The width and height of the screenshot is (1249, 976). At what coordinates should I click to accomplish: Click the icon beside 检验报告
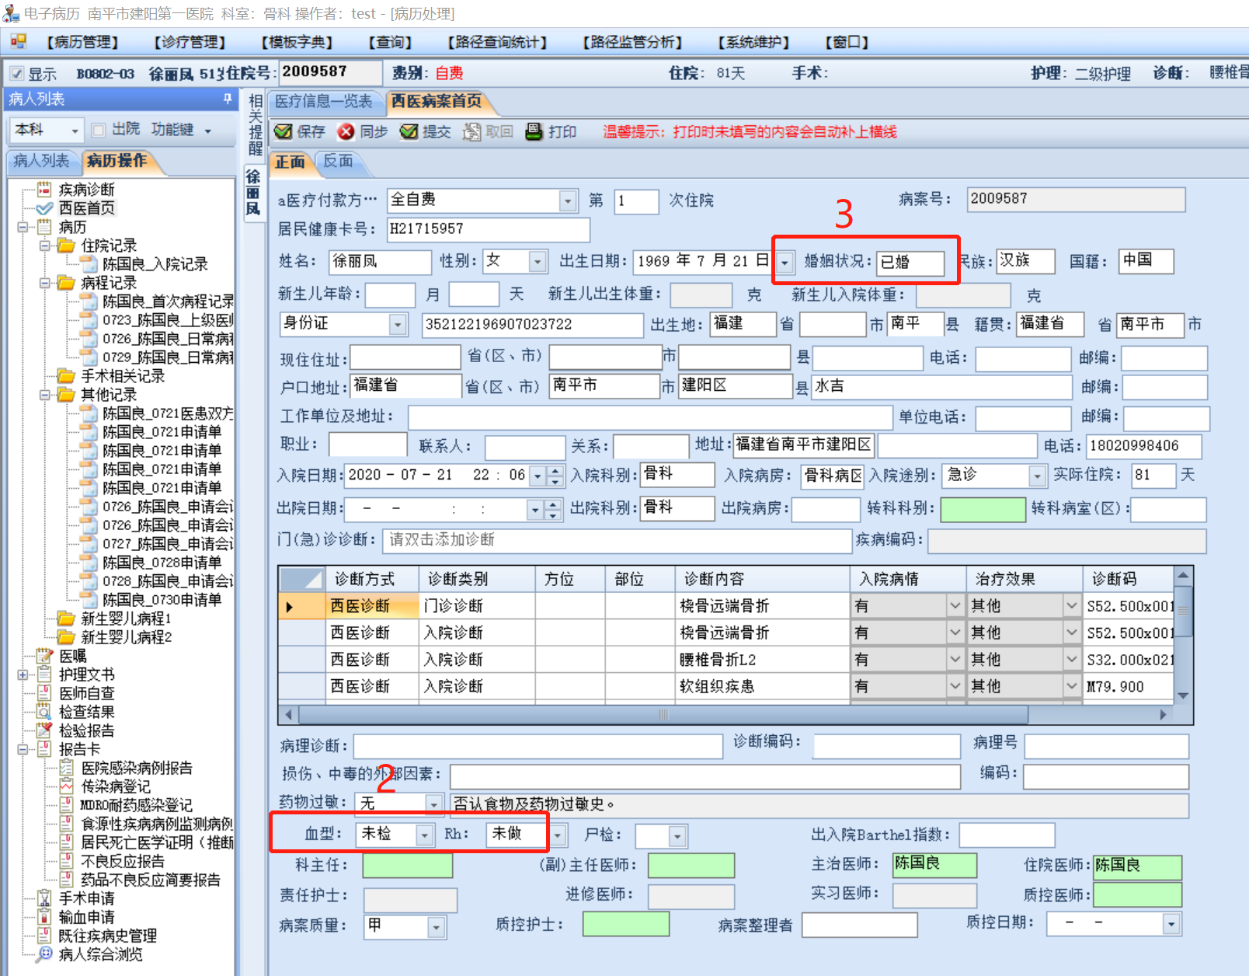point(44,730)
